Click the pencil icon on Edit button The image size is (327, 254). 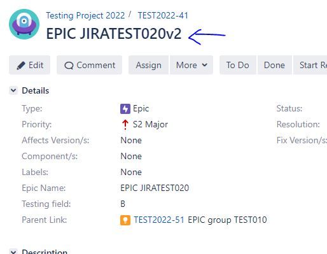tap(21, 66)
